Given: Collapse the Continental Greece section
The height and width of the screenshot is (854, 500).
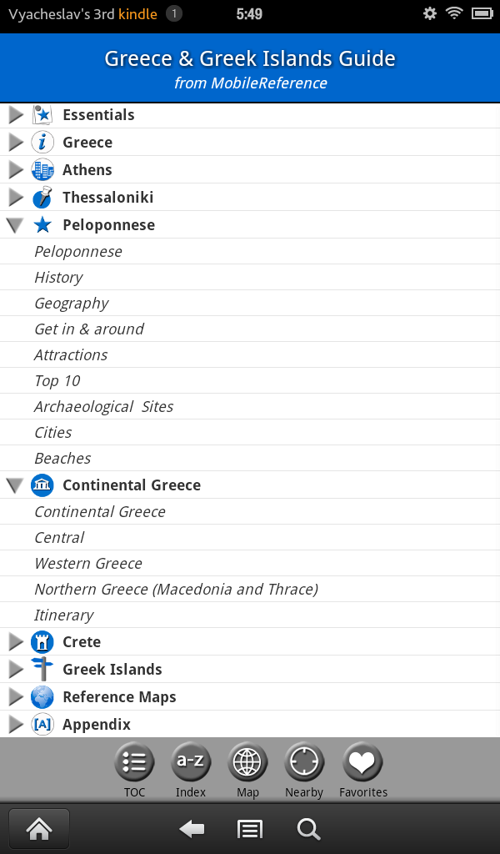Looking at the screenshot, I should 15,485.
